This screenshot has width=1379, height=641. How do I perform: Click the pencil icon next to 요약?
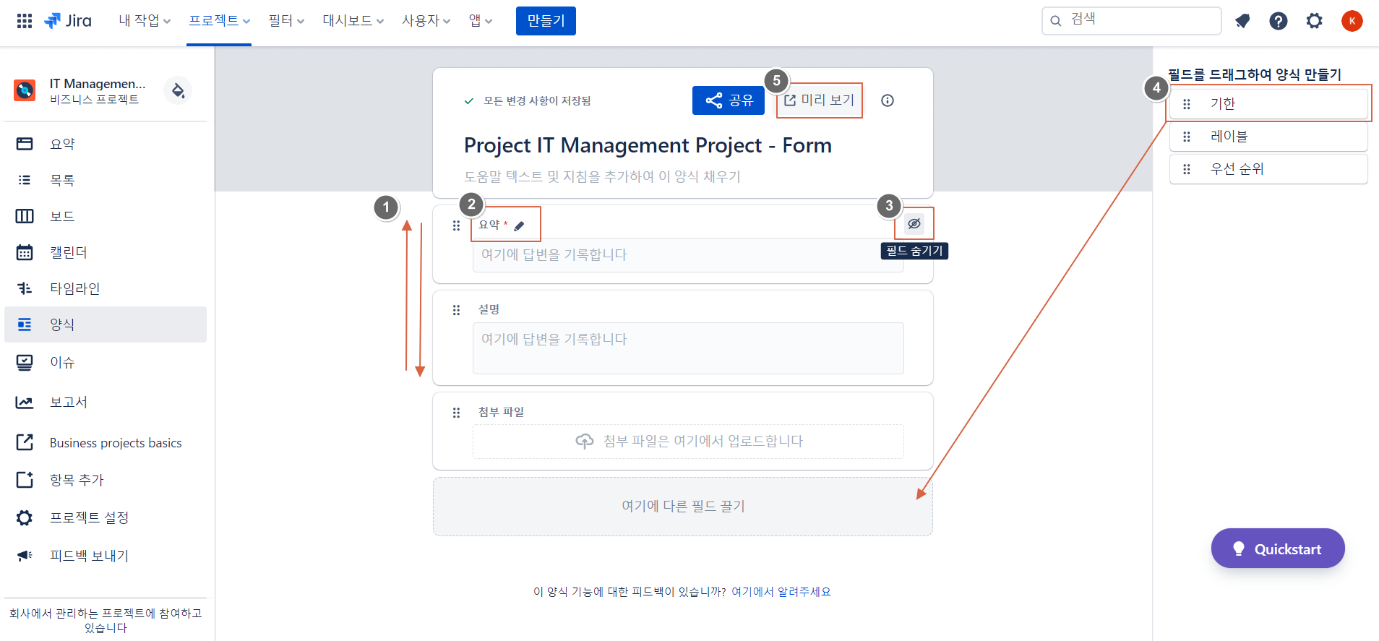[519, 226]
